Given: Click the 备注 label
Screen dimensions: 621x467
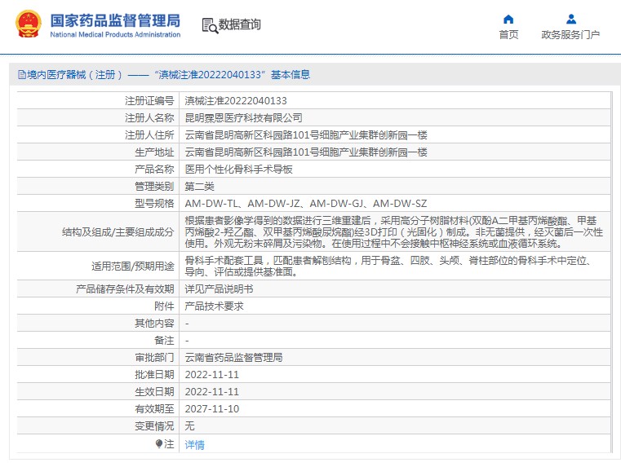Looking at the screenshot, I should [164, 341].
